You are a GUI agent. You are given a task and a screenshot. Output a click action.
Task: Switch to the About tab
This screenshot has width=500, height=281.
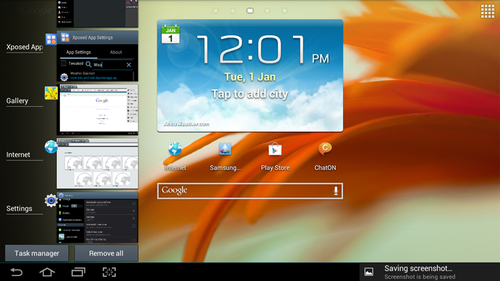(x=116, y=52)
